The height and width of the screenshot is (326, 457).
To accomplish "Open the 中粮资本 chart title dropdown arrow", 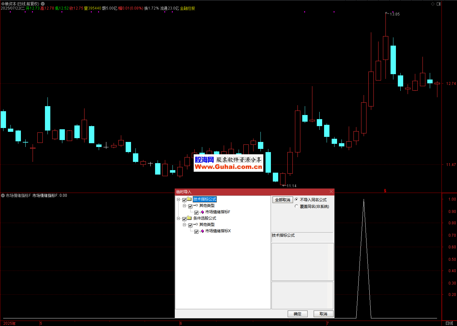I will 43,4.
